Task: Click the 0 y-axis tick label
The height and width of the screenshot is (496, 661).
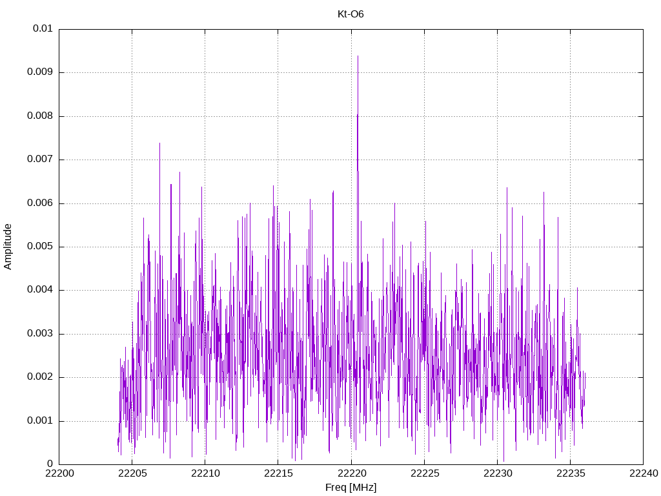Action: click(x=50, y=464)
